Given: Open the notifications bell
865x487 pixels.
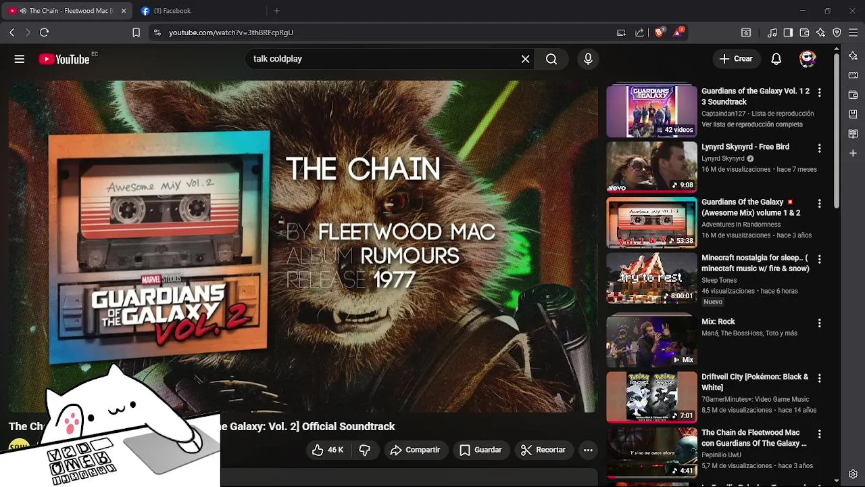Looking at the screenshot, I should pos(776,59).
